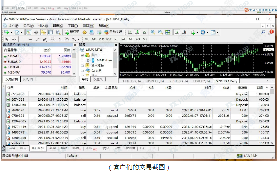Toggle the Terminal window icon

tap(51, 32)
